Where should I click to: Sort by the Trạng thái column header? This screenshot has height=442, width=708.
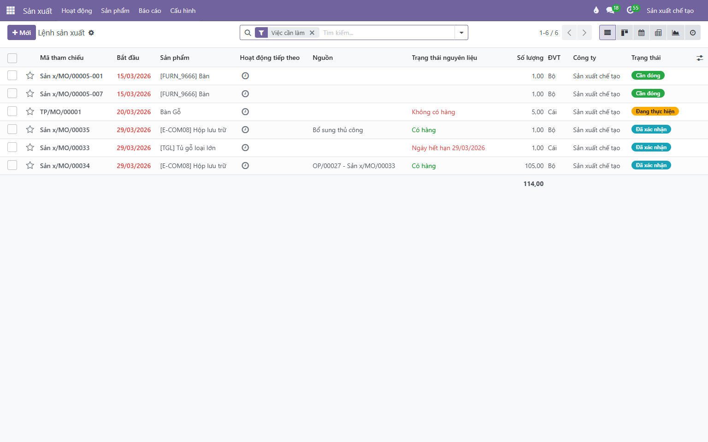pyautogui.click(x=646, y=58)
